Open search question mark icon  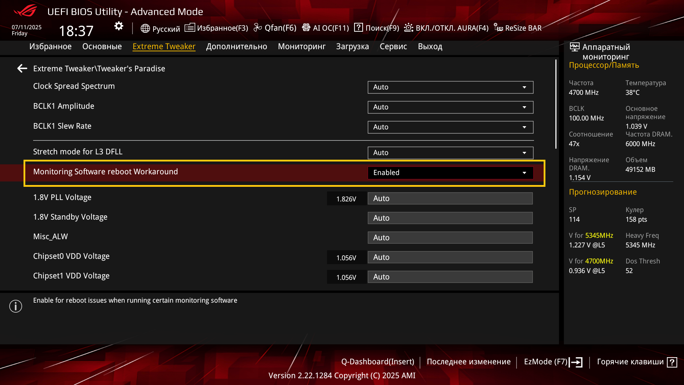(358, 28)
